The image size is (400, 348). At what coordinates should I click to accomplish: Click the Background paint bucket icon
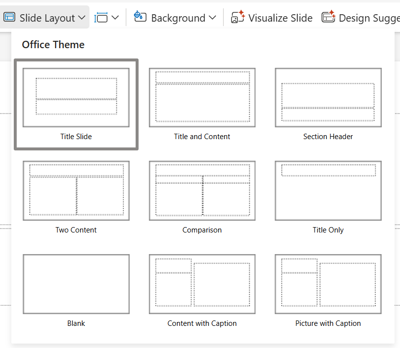pyautogui.click(x=140, y=16)
